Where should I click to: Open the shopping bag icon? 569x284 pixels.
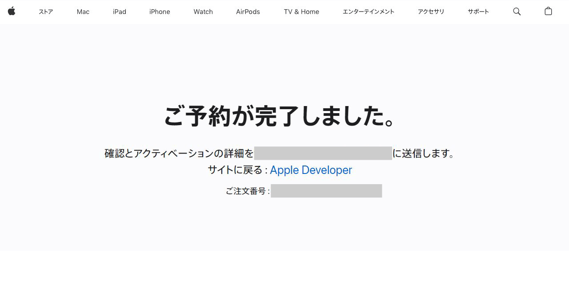(548, 12)
